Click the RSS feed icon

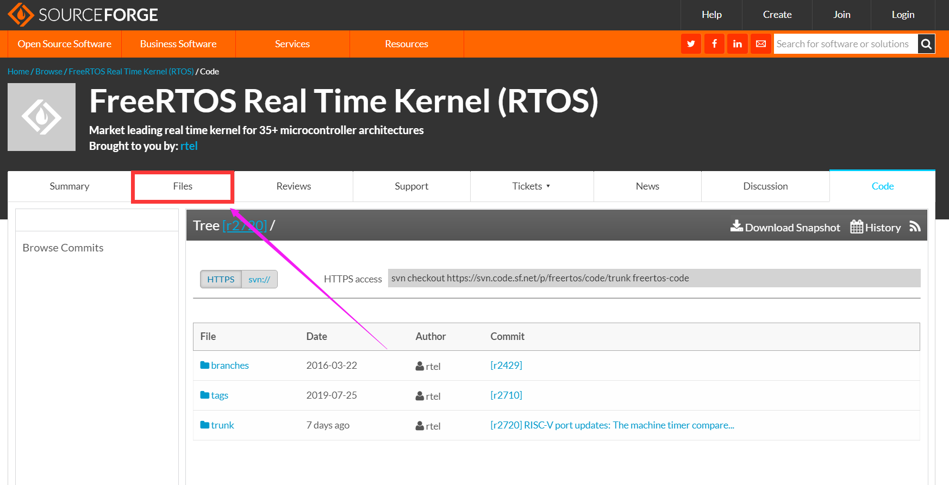point(915,226)
